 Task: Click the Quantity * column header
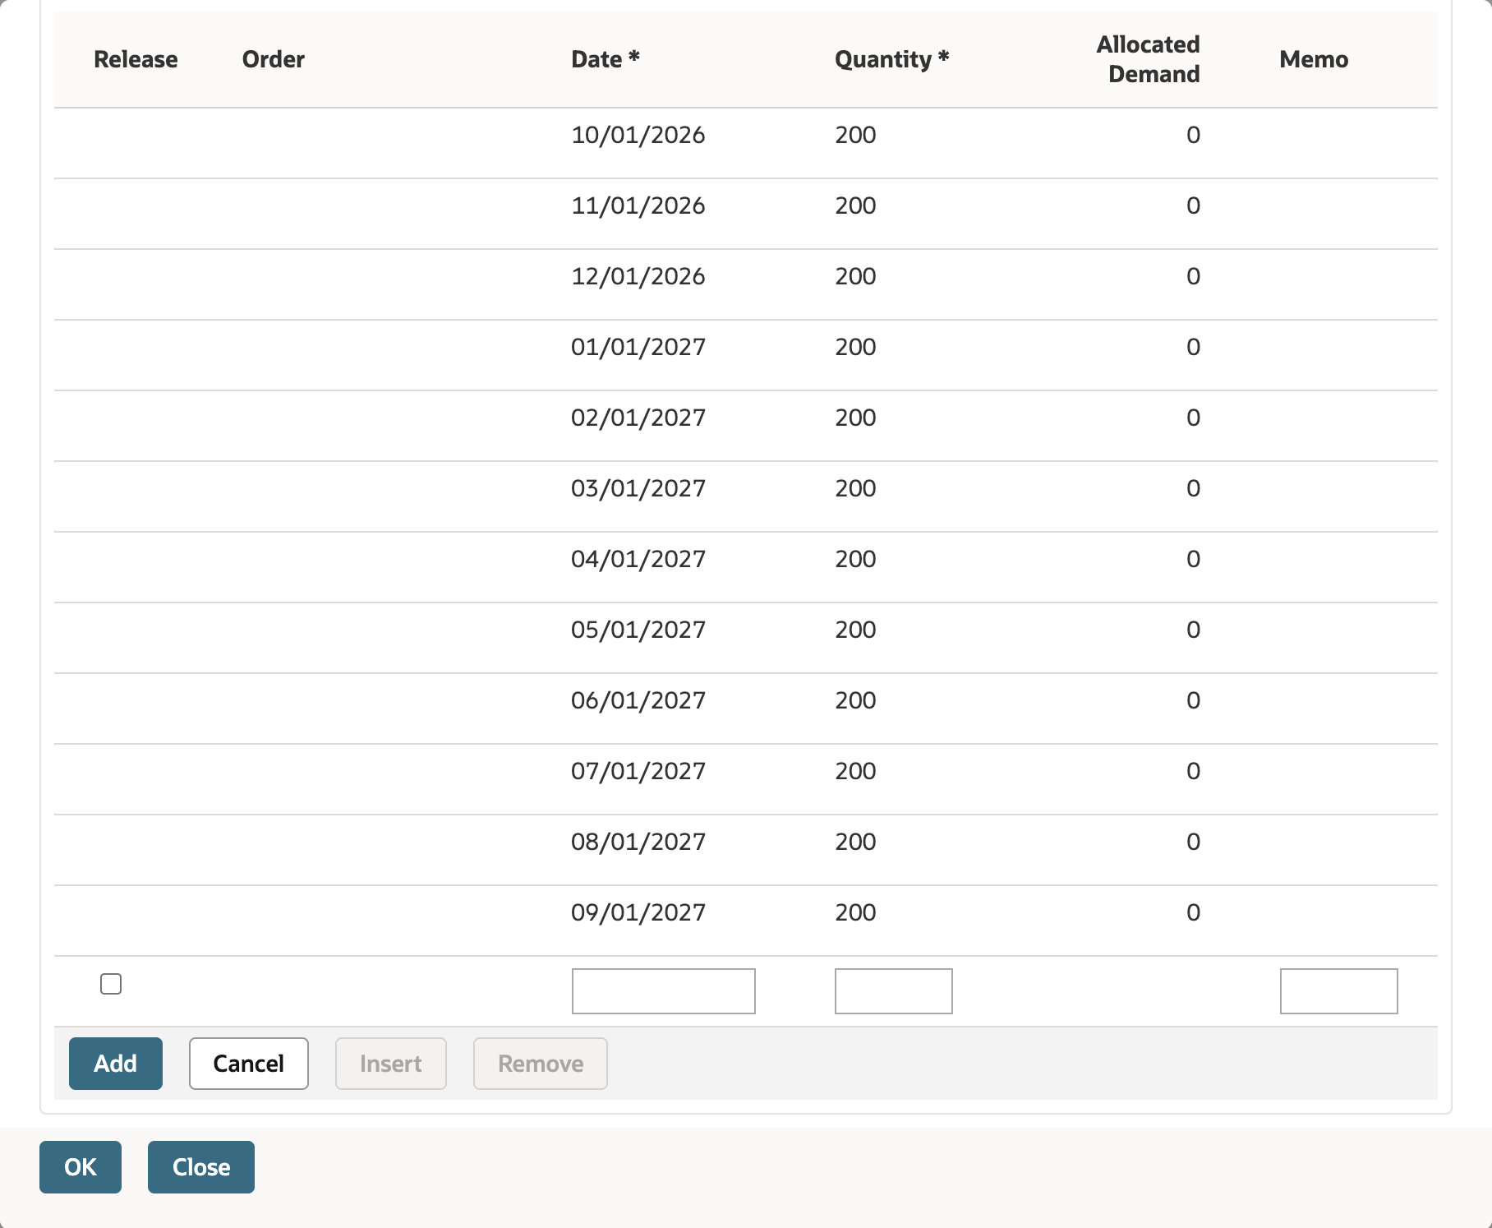tap(892, 59)
